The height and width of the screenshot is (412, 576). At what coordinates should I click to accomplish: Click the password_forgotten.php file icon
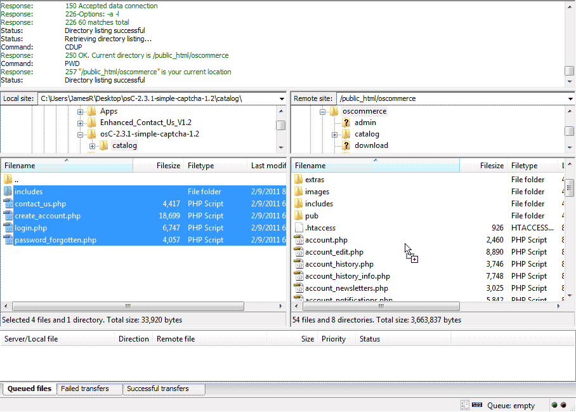[x=8, y=240]
